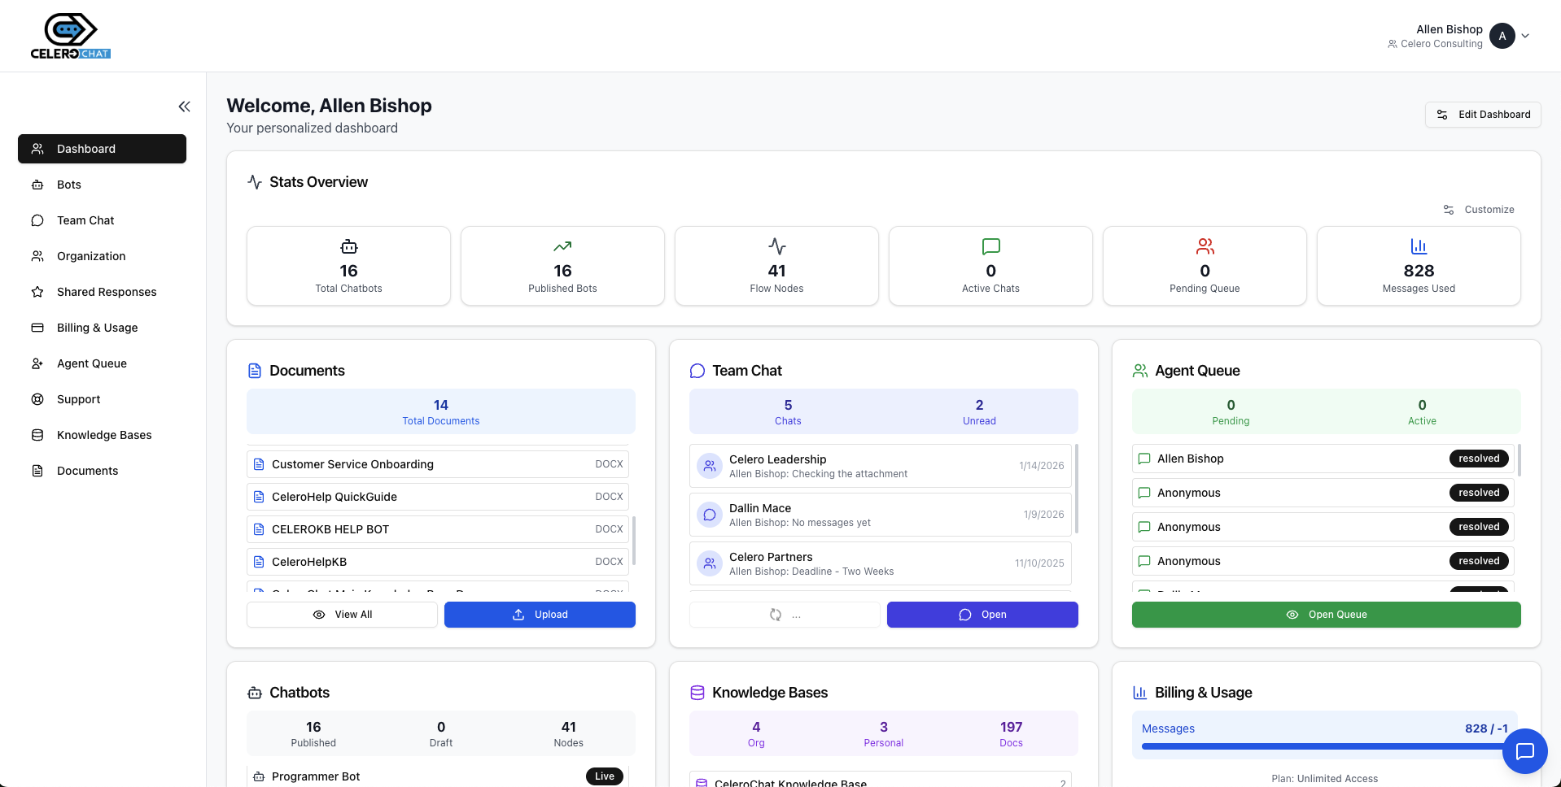This screenshot has height=787, width=1561.
Task: Click the Agent Queue sidebar icon
Action: (37, 363)
